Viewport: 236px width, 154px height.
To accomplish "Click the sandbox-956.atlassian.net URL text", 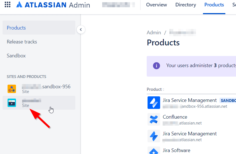I will (195, 106).
